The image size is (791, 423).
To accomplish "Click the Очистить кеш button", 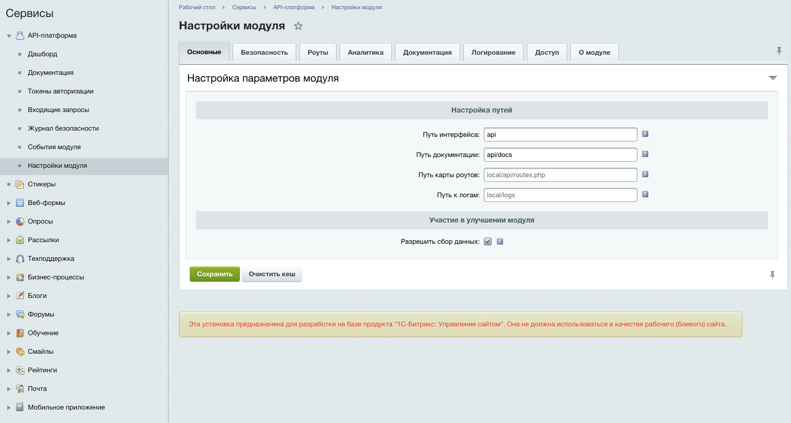I will 272,274.
